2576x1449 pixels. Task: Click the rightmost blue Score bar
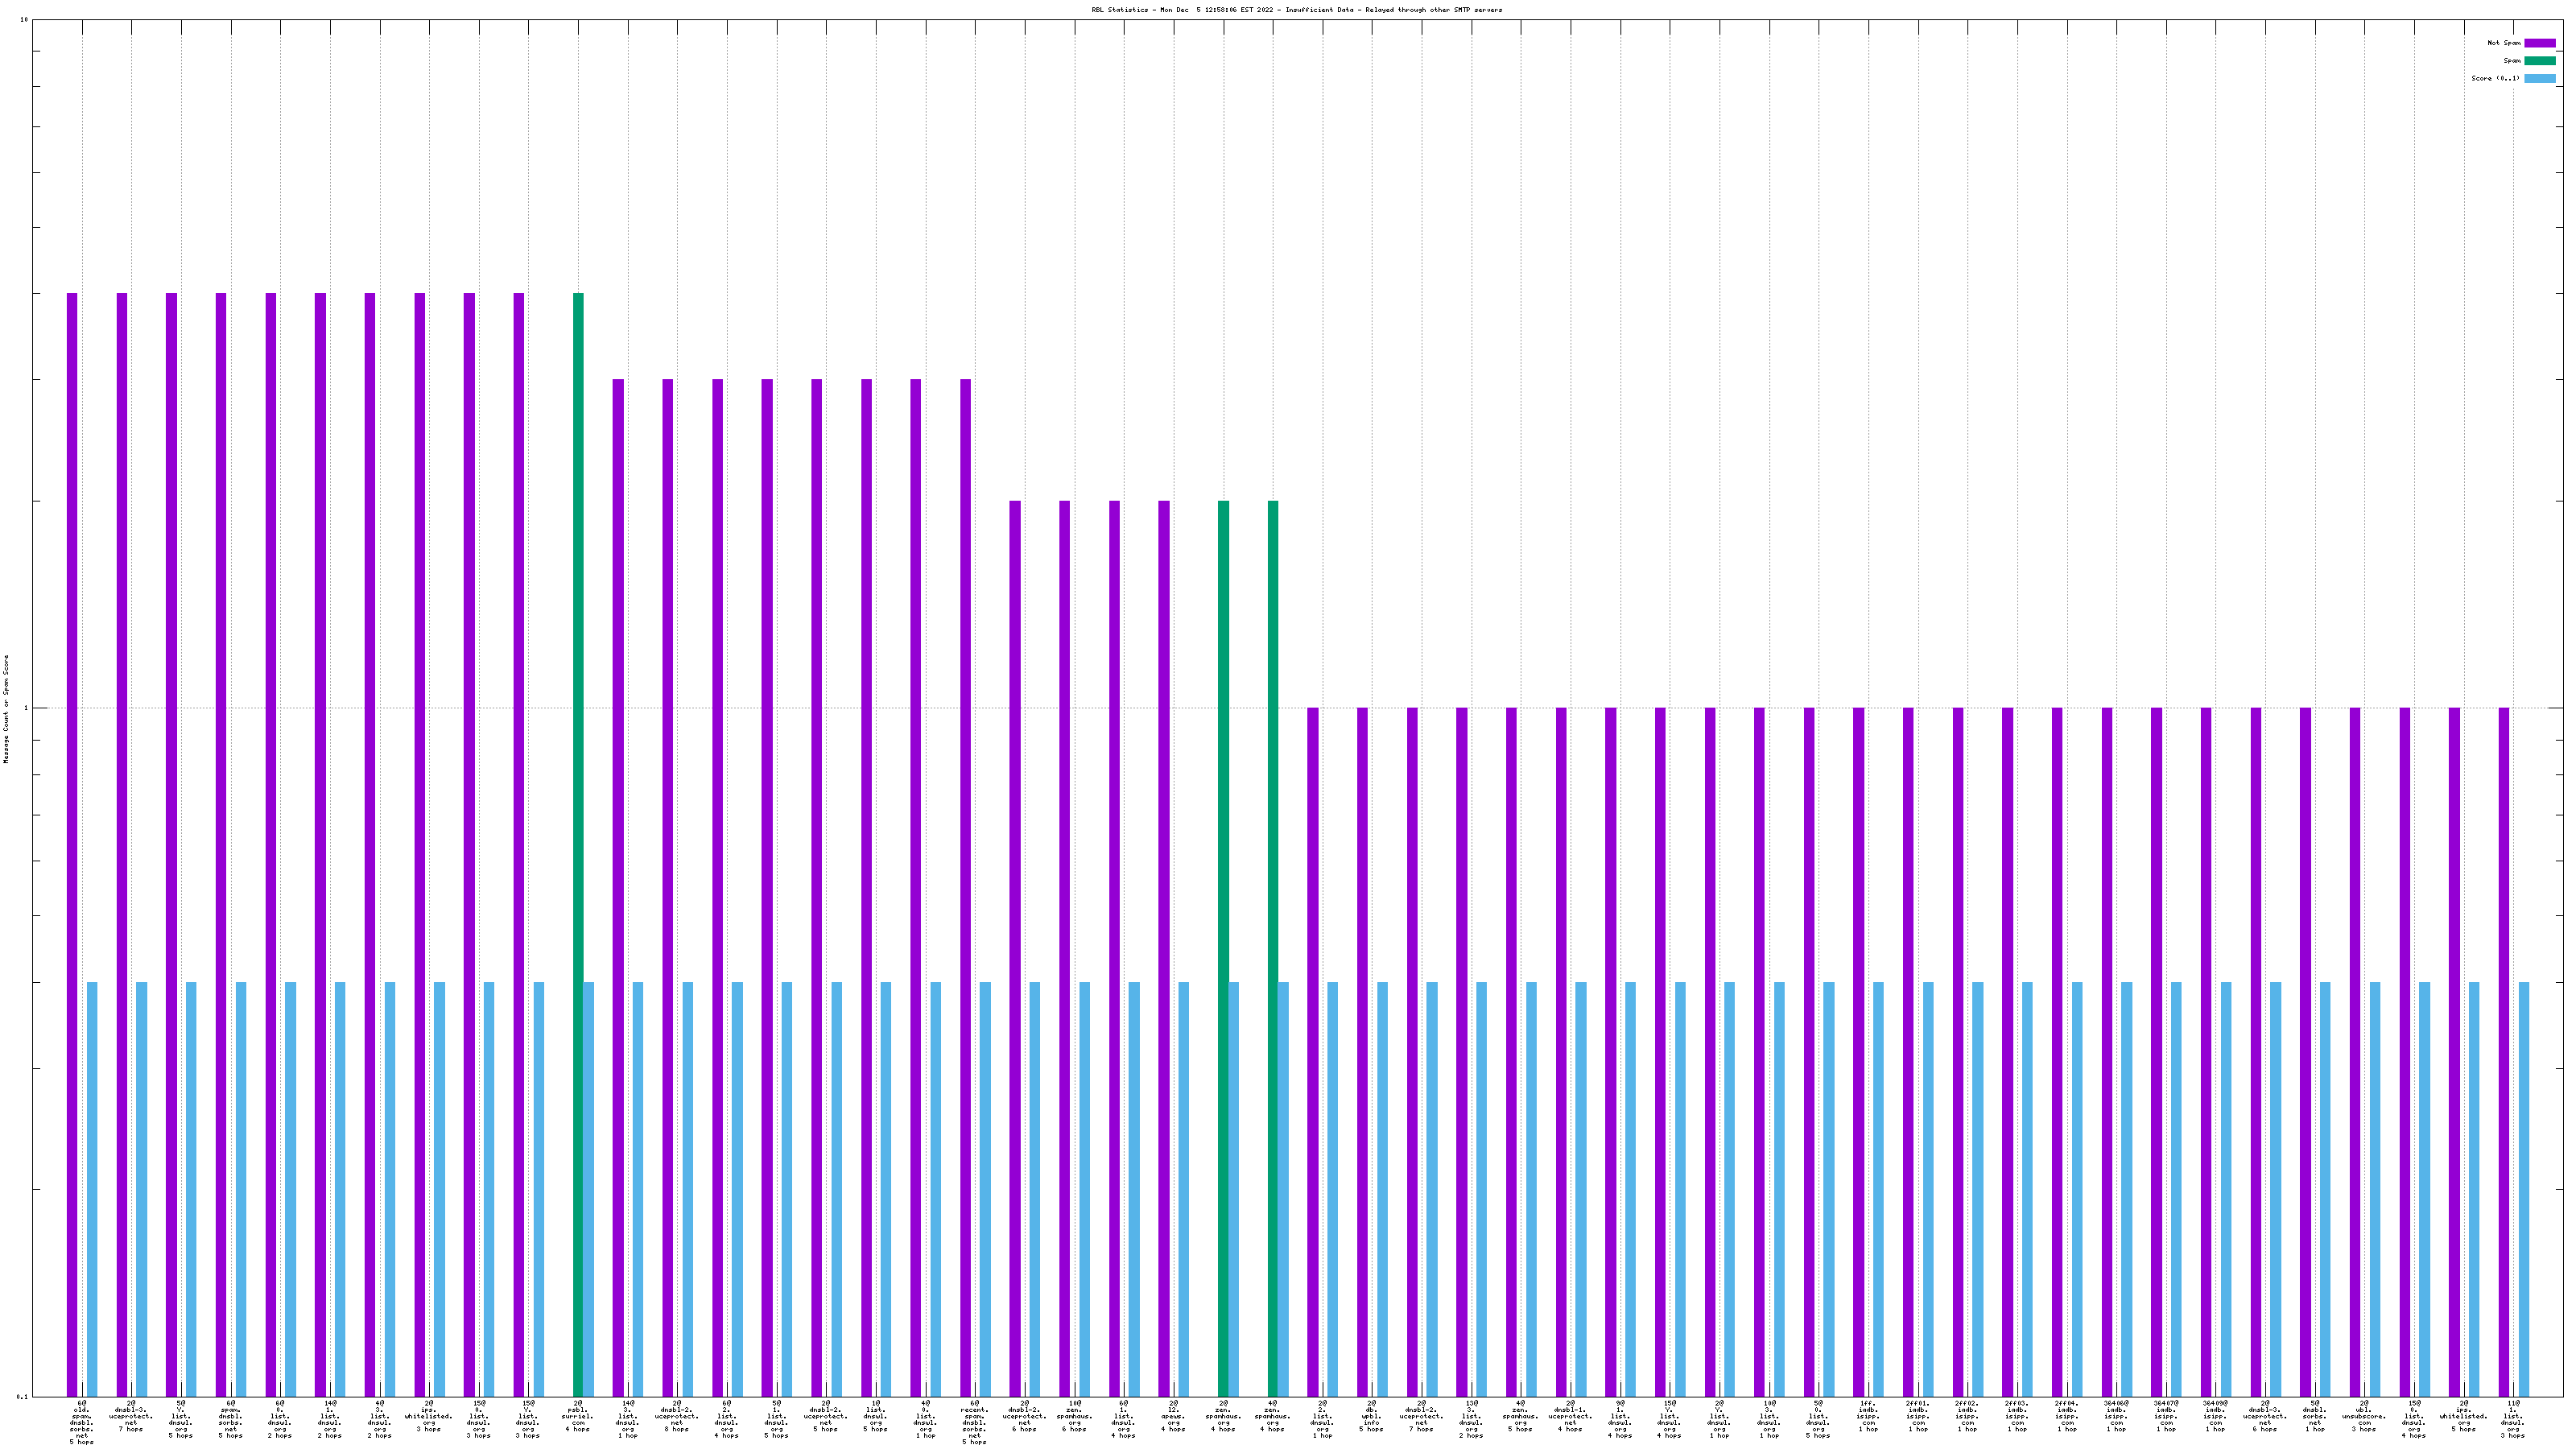pyautogui.click(x=2524, y=1189)
